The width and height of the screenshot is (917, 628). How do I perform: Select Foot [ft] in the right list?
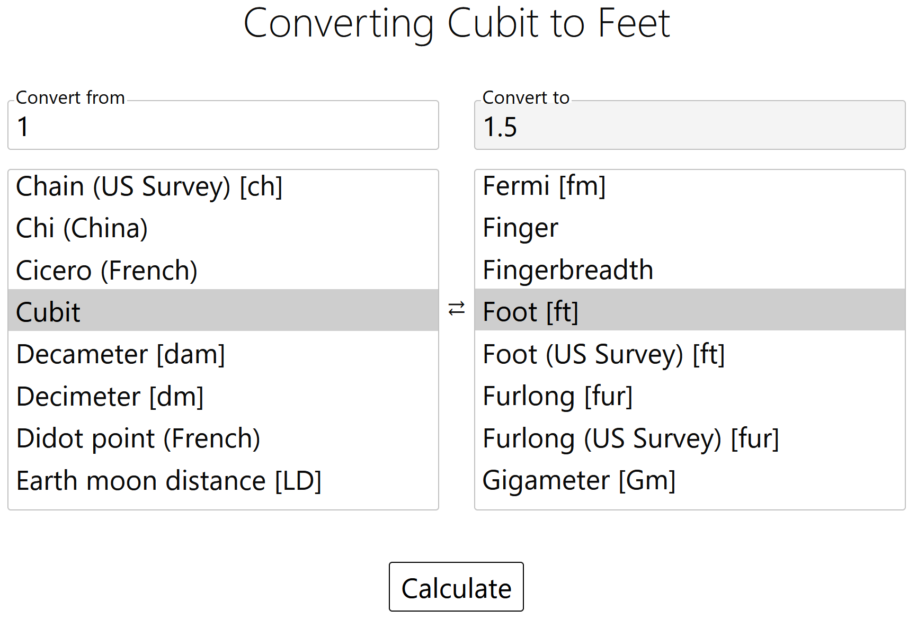coord(689,312)
